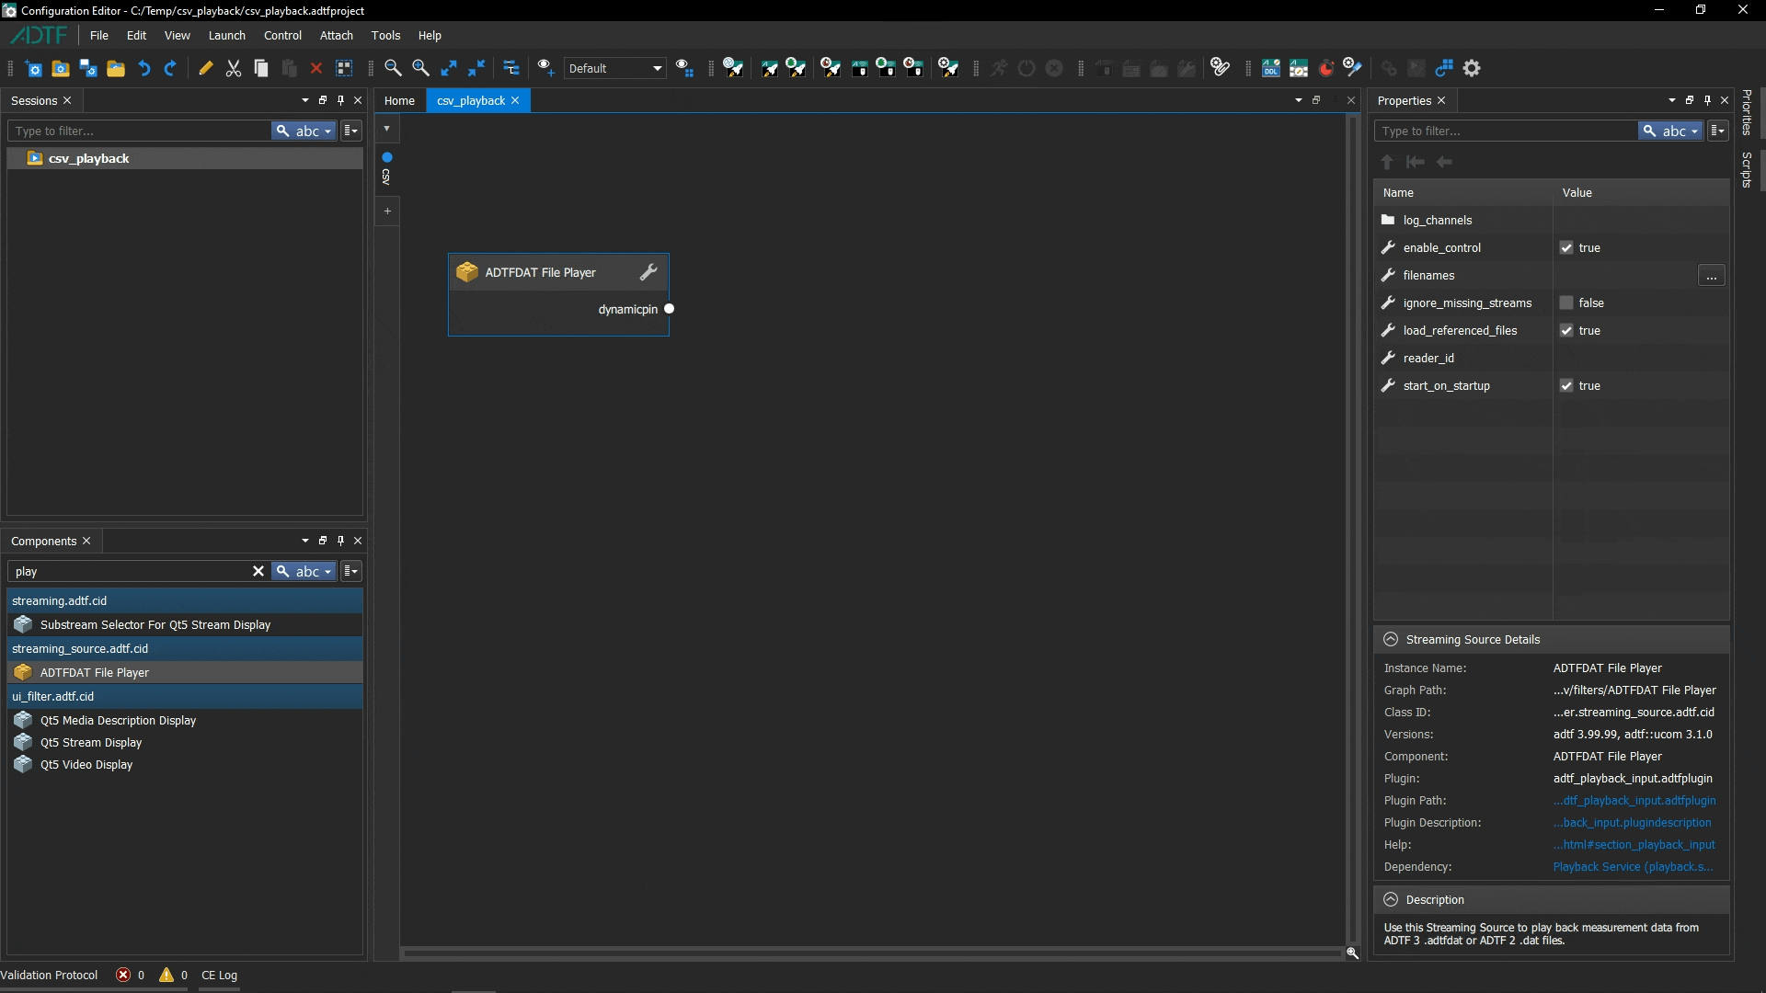Click the red X delete icon
Screen dimensions: 1766x993
316,68
